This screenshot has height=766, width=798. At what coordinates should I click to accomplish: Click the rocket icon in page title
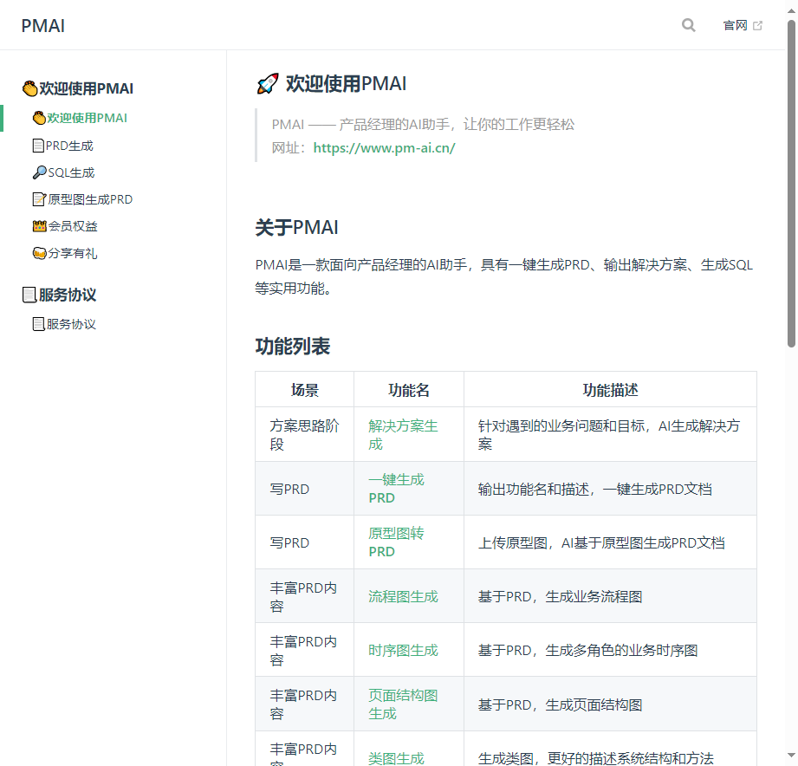click(x=268, y=83)
